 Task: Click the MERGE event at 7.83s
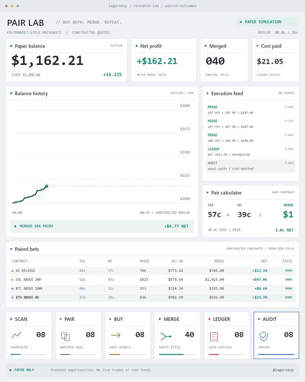click(250, 138)
